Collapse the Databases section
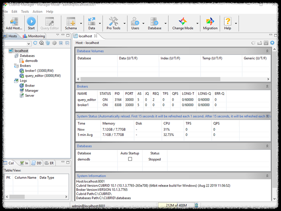The height and width of the screenshot is (211, 281). 267,146
